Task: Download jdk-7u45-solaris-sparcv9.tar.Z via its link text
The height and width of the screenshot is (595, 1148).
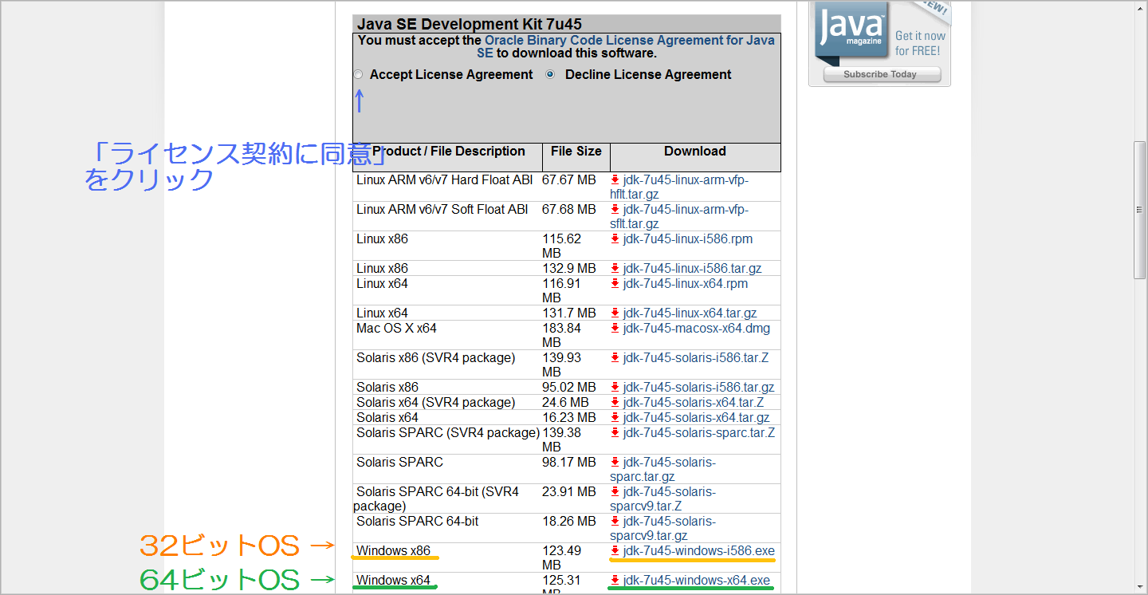Action: (x=663, y=499)
